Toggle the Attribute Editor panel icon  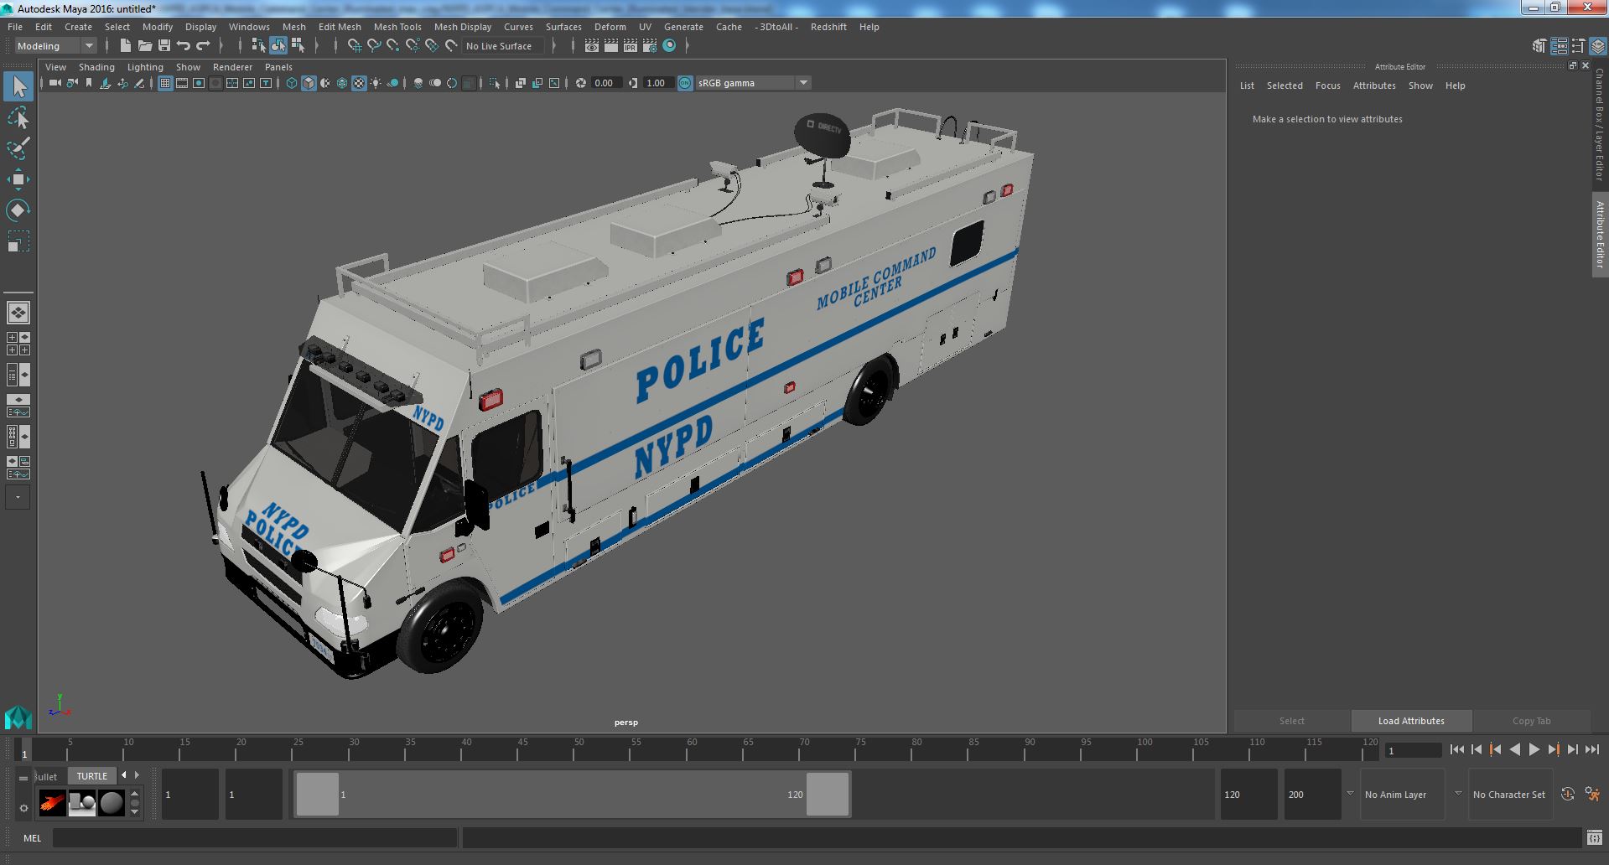(x=1559, y=46)
